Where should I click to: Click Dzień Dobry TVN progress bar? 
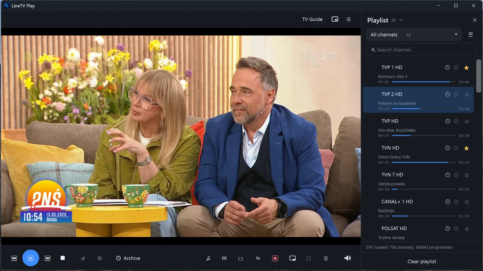tap(424, 162)
